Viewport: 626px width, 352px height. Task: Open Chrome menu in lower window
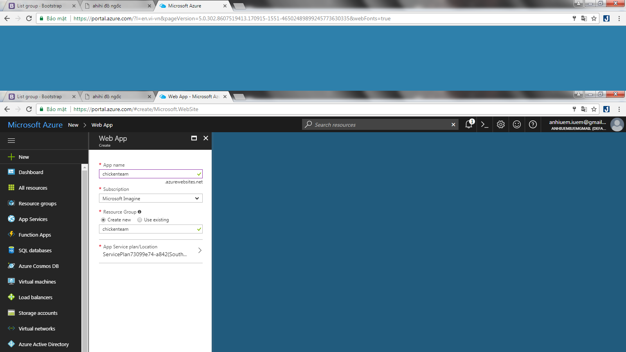pyautogui.click(x=619, y=109)
